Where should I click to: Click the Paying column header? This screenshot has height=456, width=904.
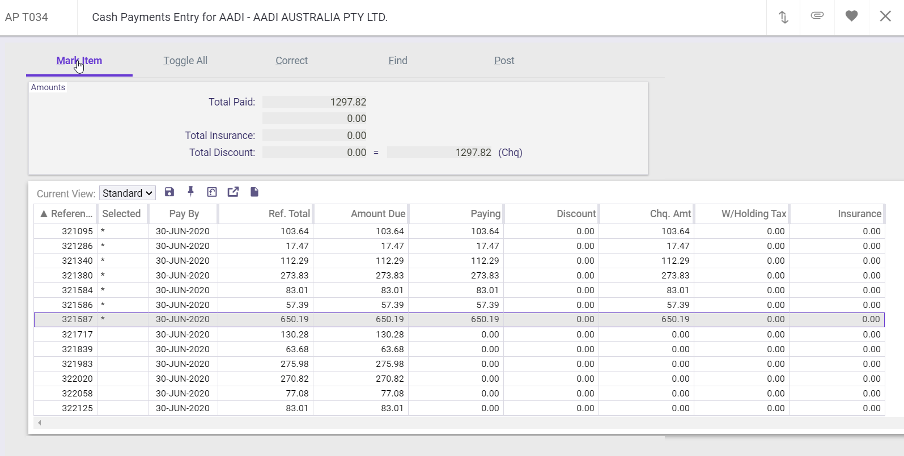click(x=456, y=214)
